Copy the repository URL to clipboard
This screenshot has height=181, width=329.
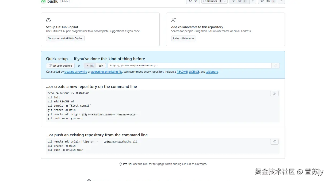click(276, 66)
